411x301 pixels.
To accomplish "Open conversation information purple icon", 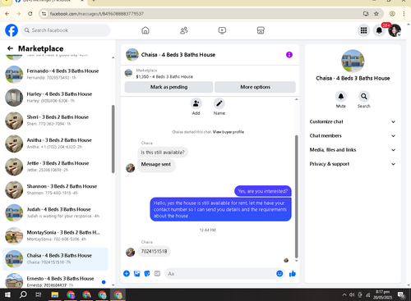I will coord(289,55).
